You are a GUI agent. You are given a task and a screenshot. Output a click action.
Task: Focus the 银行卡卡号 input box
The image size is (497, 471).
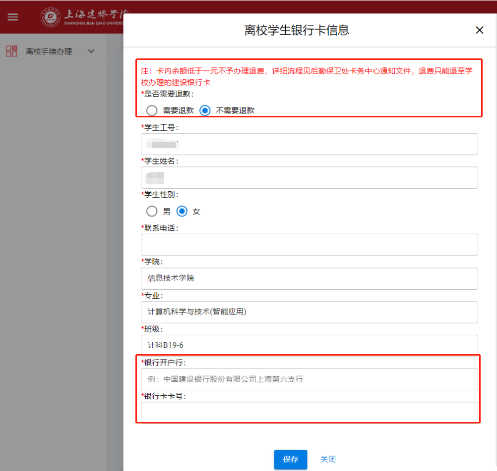(x=309, y=412)
